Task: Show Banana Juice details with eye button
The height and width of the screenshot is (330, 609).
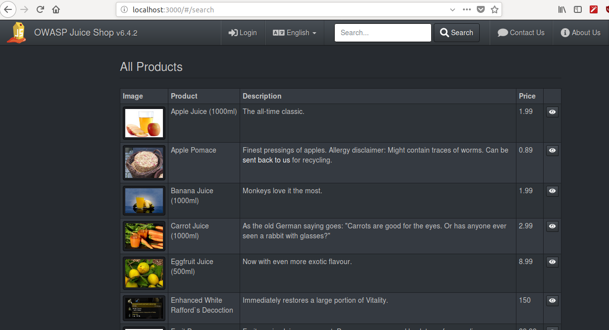Action: (552, 191)
